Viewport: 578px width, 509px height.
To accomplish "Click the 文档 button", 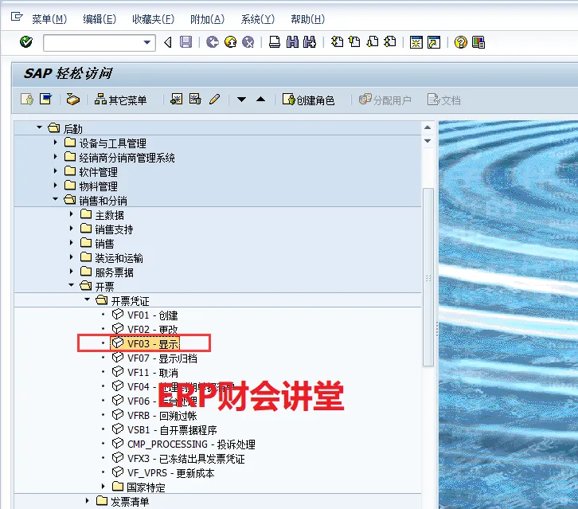I will point(443,100).
